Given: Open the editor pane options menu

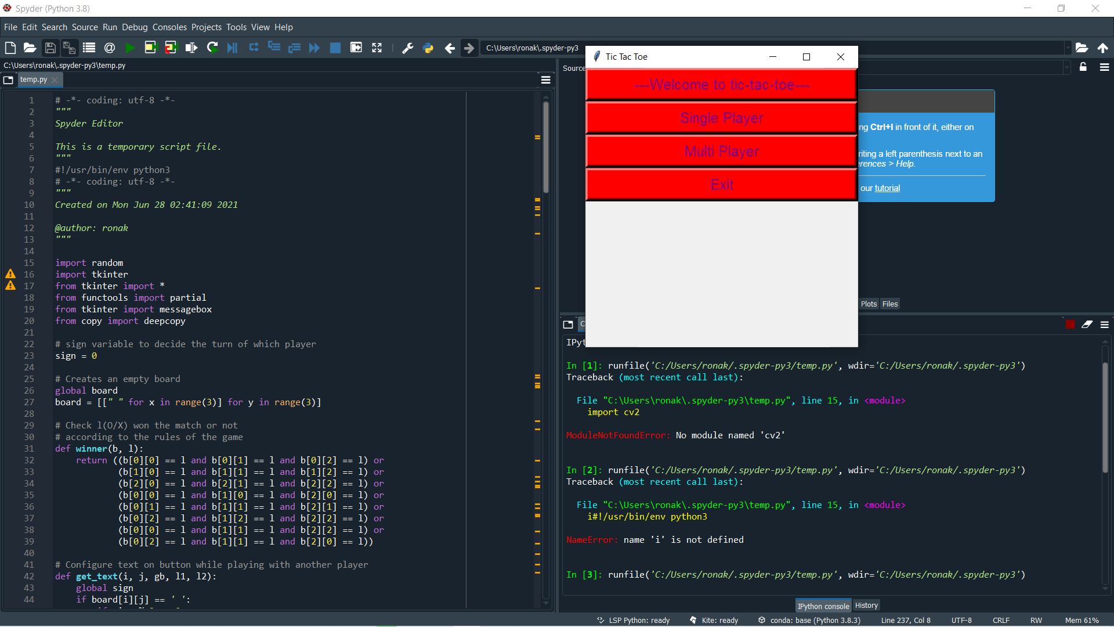Looking at the screenshot, I should pos(545,80).
